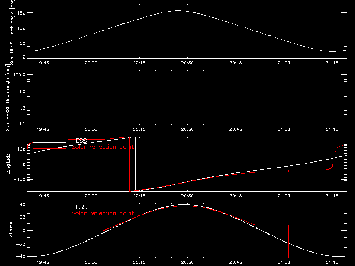This screenshot has height=266, width=355.
Task: Click the Longitude y-axis label
Action: tap(8, 164)
